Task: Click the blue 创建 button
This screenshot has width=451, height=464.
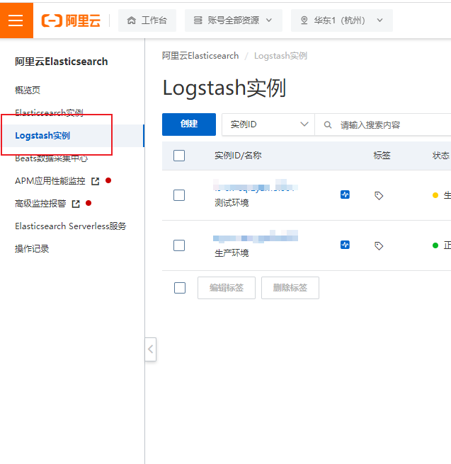Action: [189, 124]
